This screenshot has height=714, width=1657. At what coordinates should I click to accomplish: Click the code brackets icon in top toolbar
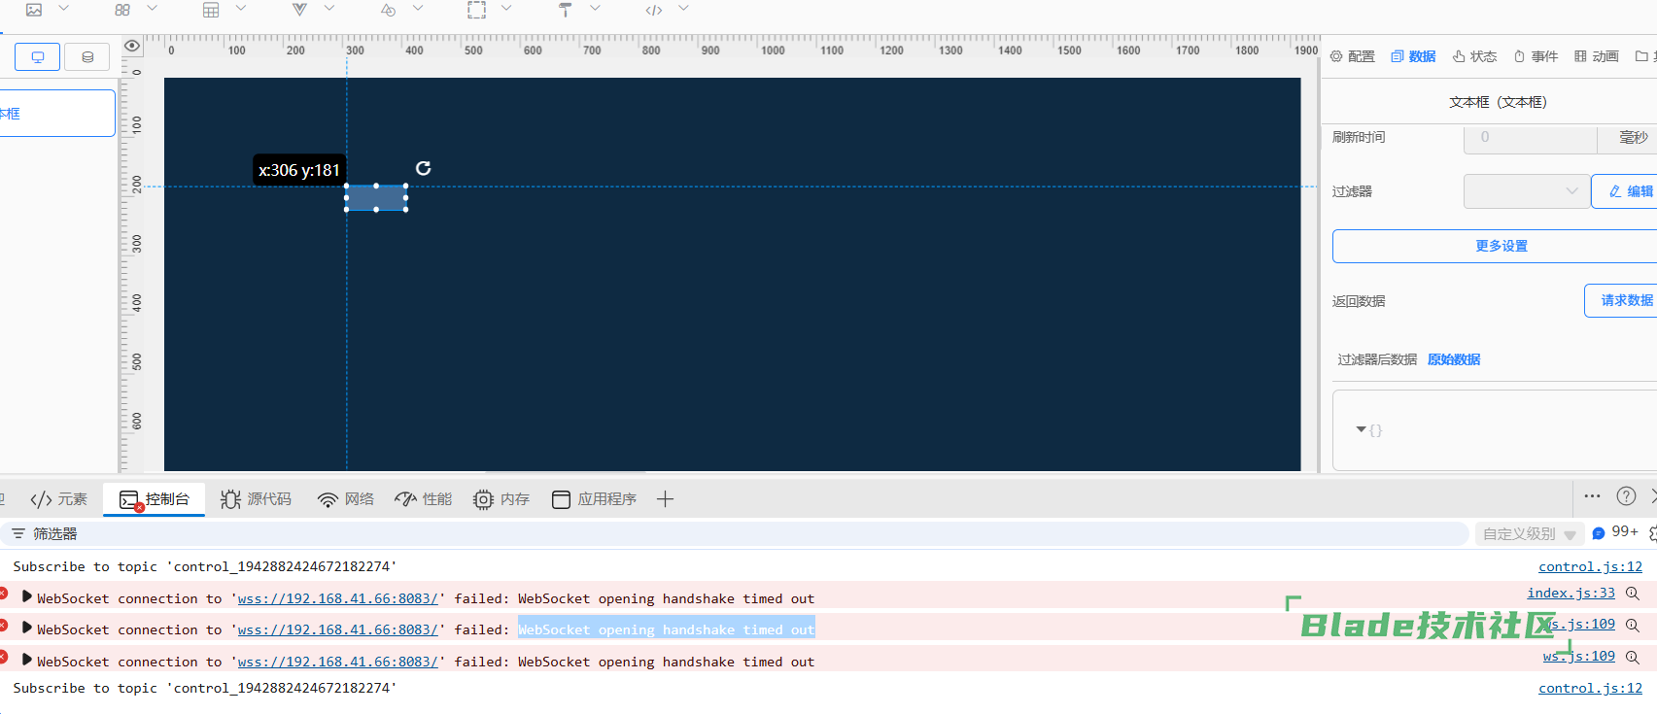(x=654, y=10)
